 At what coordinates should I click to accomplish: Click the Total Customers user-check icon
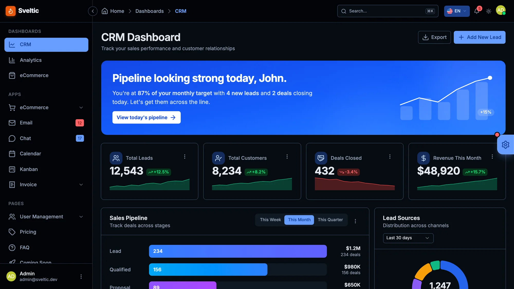(218, 158)
